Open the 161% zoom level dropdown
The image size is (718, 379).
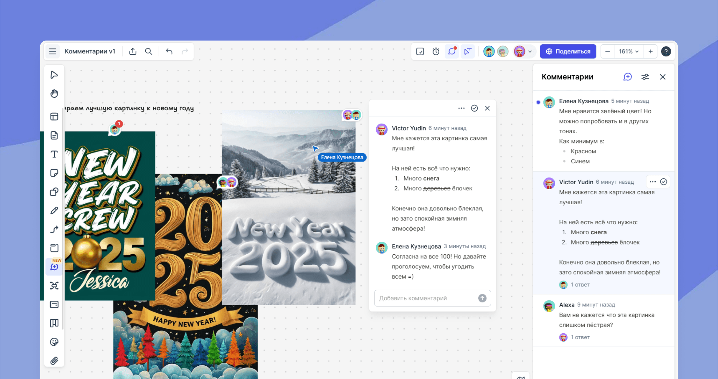(x=629, y=51)
